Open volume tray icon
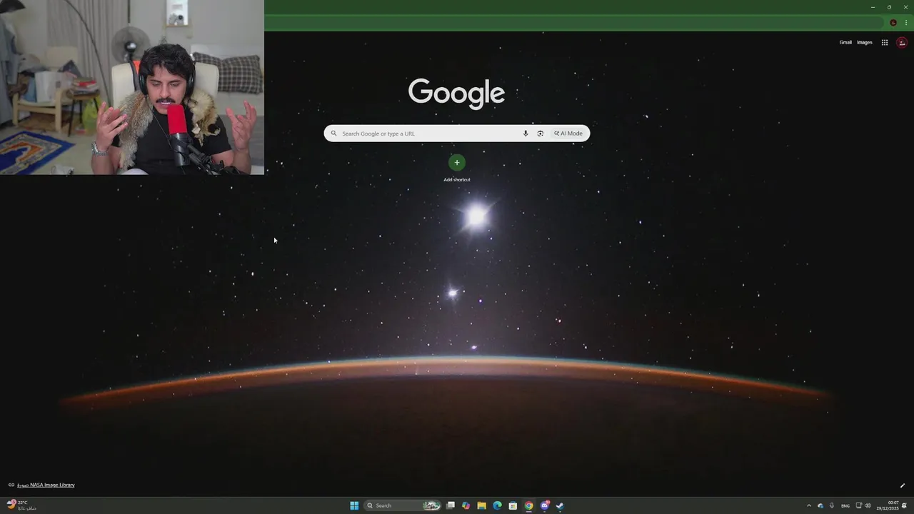The width and height of the screenshot is (914, 514). (868, 505)
